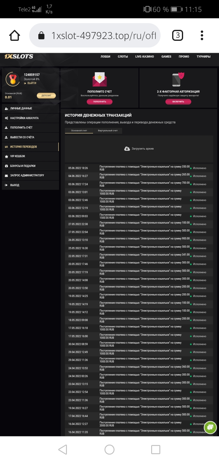Select the 03.06.2022 09:03 transaction date

(x=78, y=216)
